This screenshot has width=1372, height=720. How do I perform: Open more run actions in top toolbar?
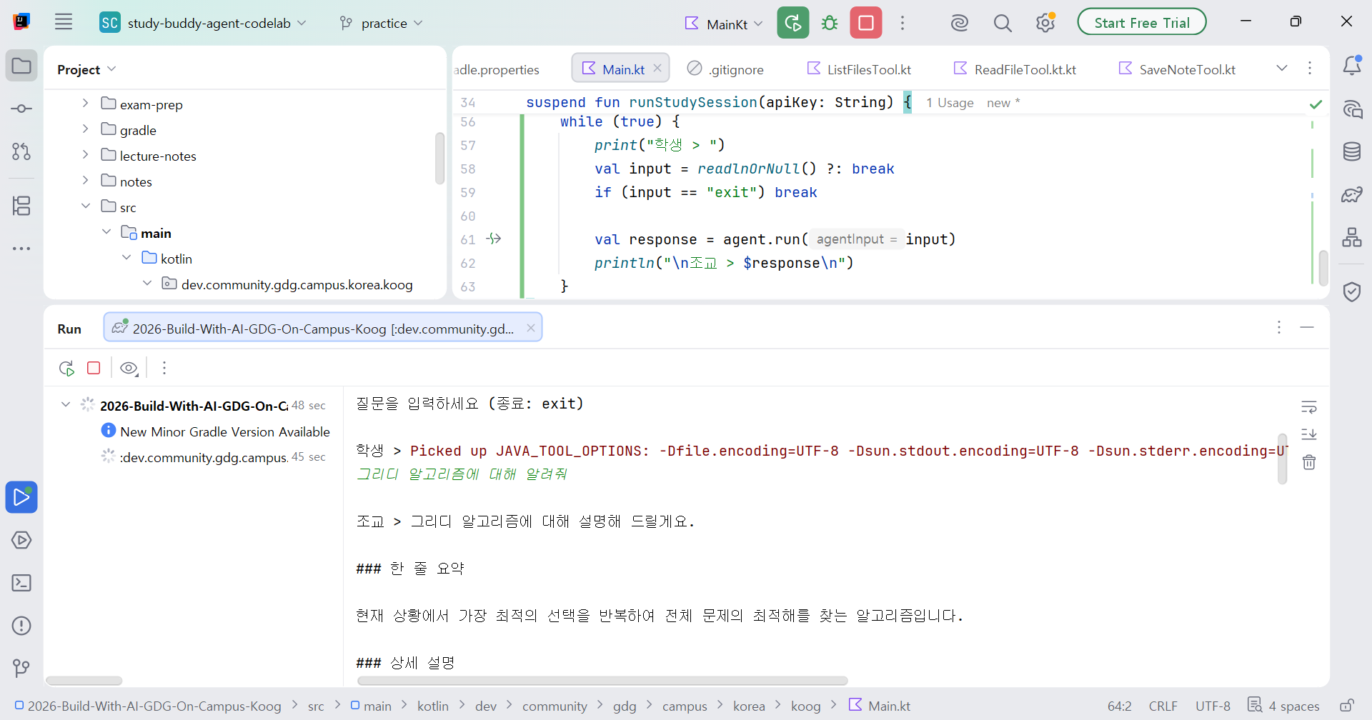(903, 23)
